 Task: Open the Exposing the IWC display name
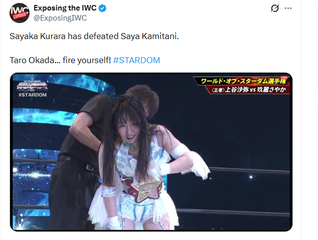65,8
